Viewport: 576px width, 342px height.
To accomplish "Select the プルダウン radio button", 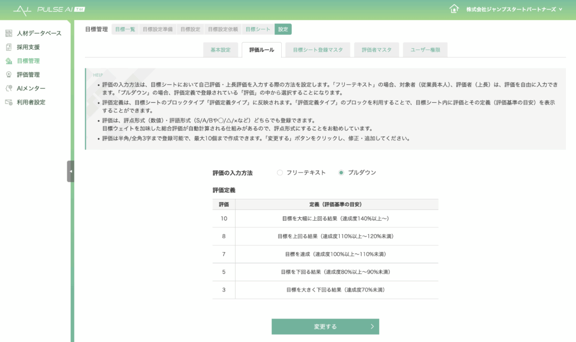I will pos(341,172).
